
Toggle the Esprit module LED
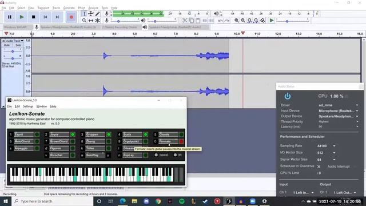click(x=37, y=134)
